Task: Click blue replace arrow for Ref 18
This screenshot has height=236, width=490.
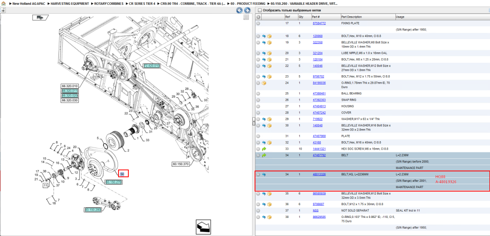Action: click(264, 36)
